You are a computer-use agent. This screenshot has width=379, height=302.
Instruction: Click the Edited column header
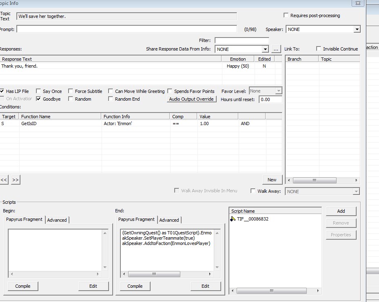pos(264,59)
